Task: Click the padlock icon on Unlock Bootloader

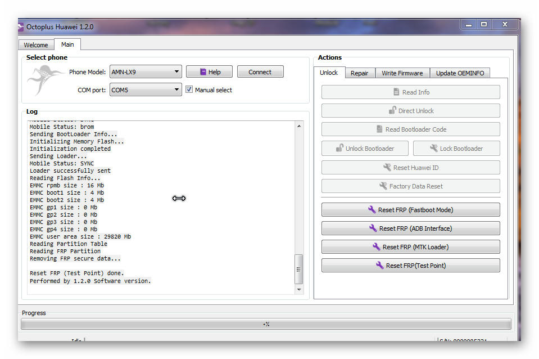Action: (x=339, y=148)
